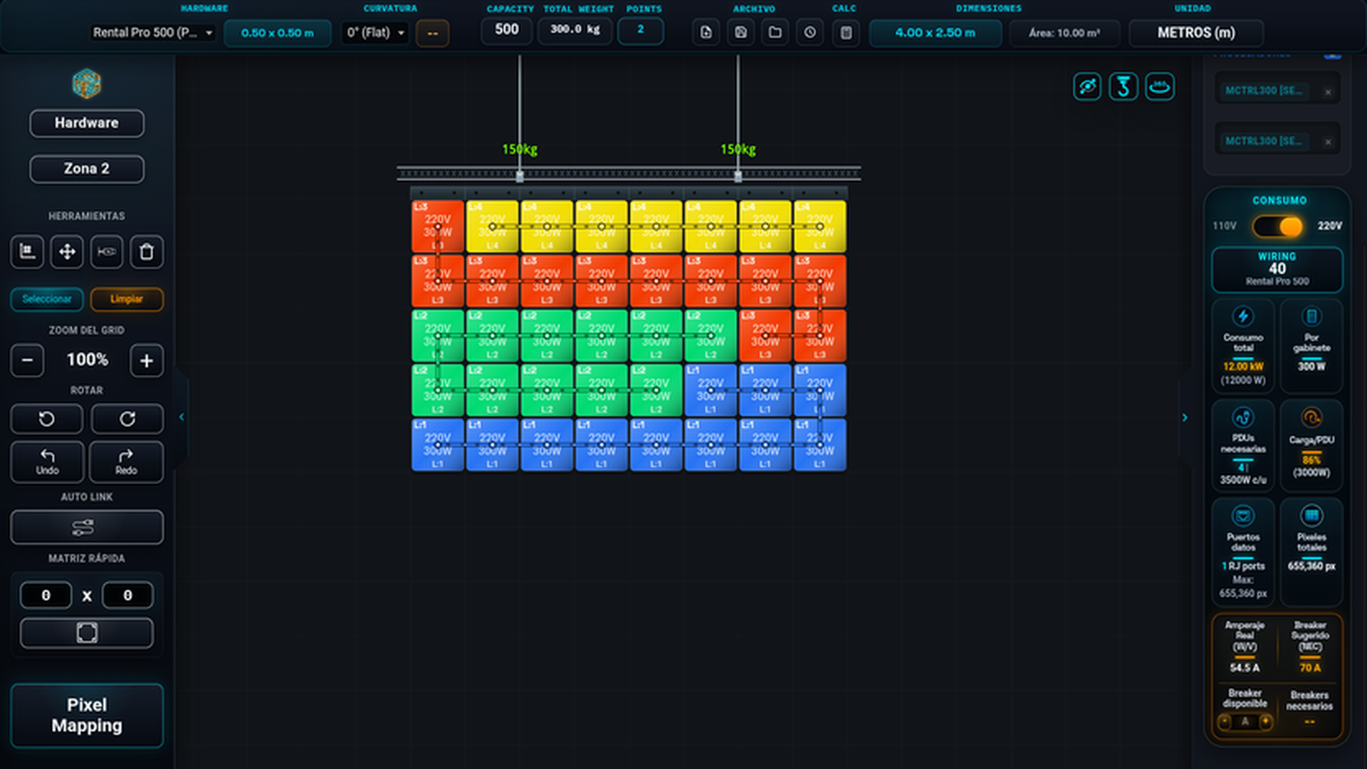Switch to Zona 2
The width and height of the screenshot is (1367, 769).
point(87,169)
